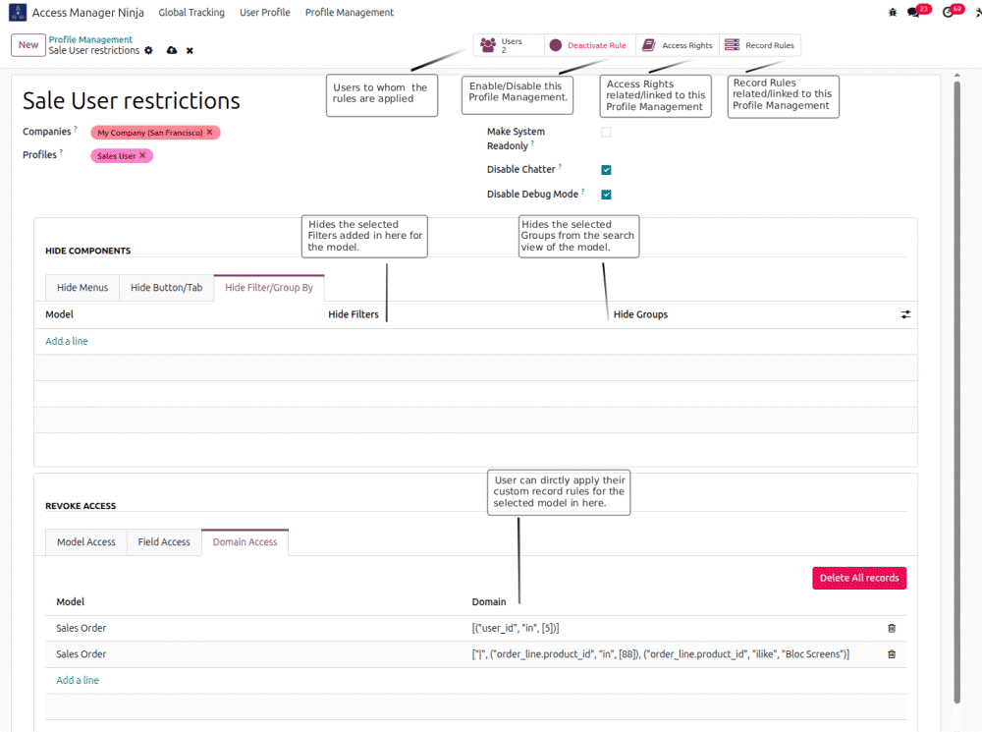This screenshot has width=982, height=732.
Task: Delete the first Sales Order row trash icon
Action: (x=891, y=628)
